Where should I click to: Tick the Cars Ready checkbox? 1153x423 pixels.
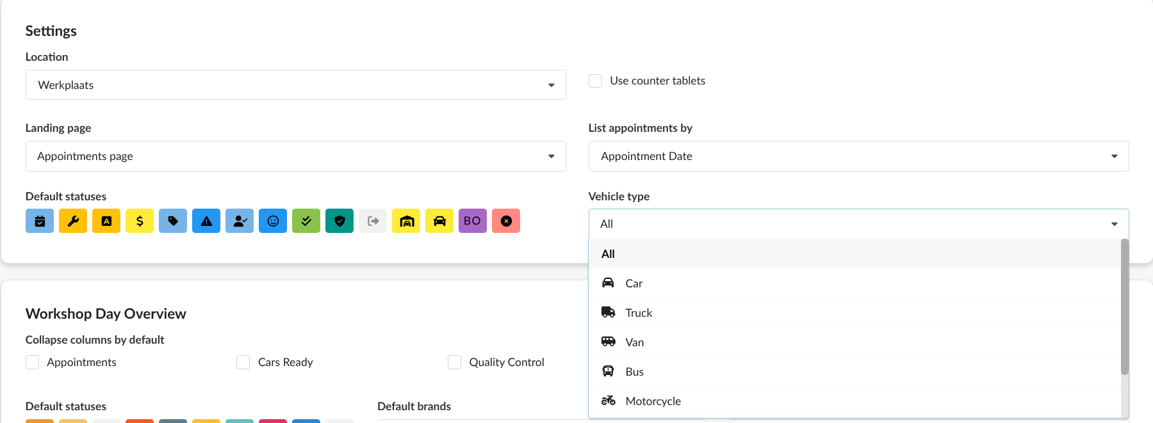coord(243,362)
